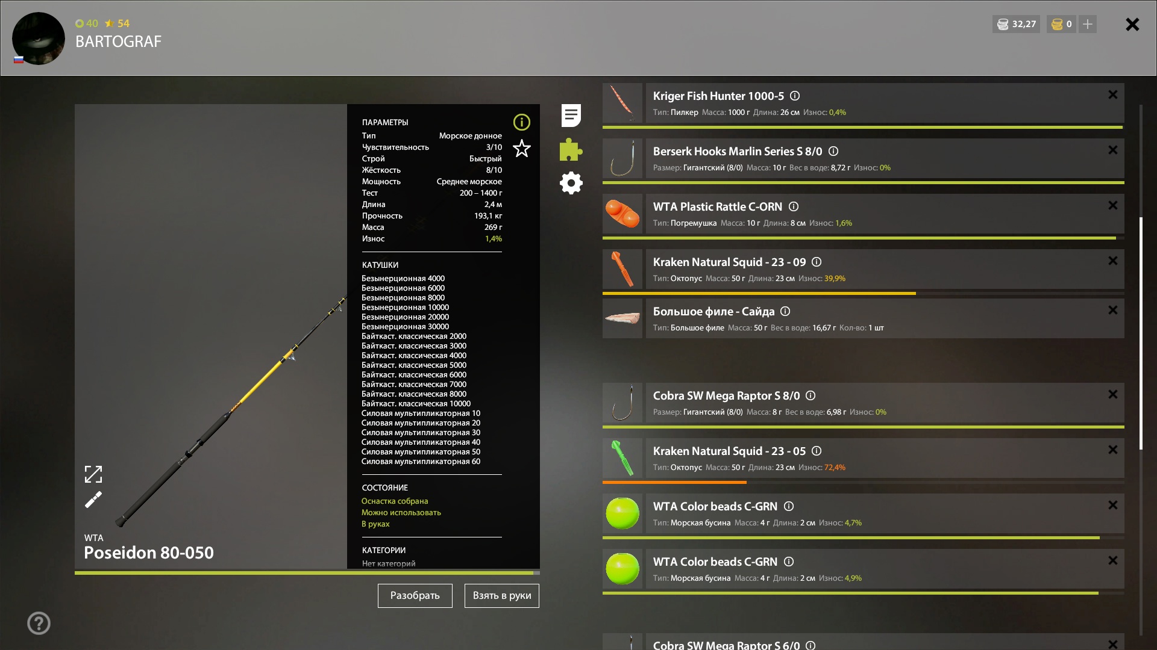
Task: Click the equipment list scrollbar
Action: click(1141, 333)
